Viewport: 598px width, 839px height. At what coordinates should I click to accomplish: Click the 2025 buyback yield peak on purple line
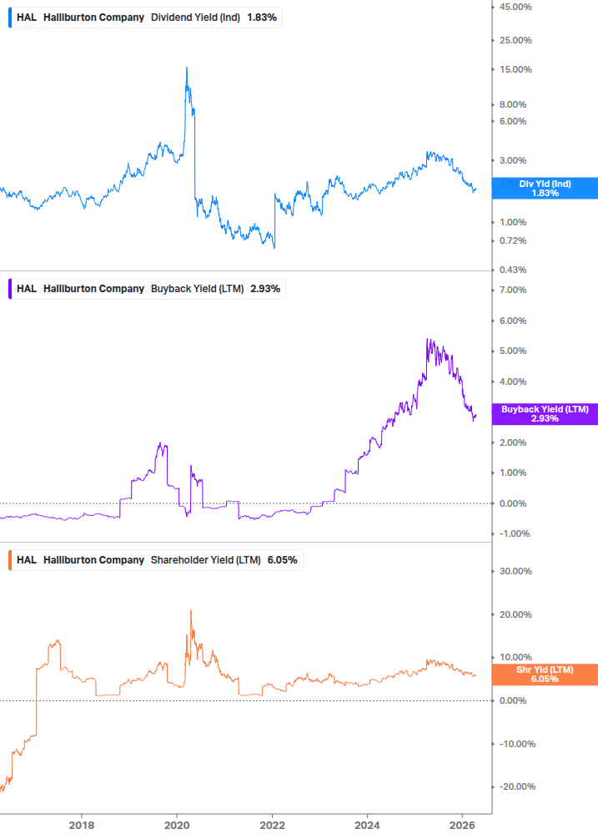(428, 339)
